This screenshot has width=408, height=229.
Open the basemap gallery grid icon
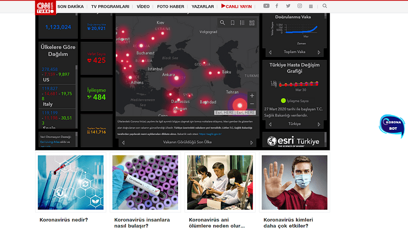(x=252, y=23)
